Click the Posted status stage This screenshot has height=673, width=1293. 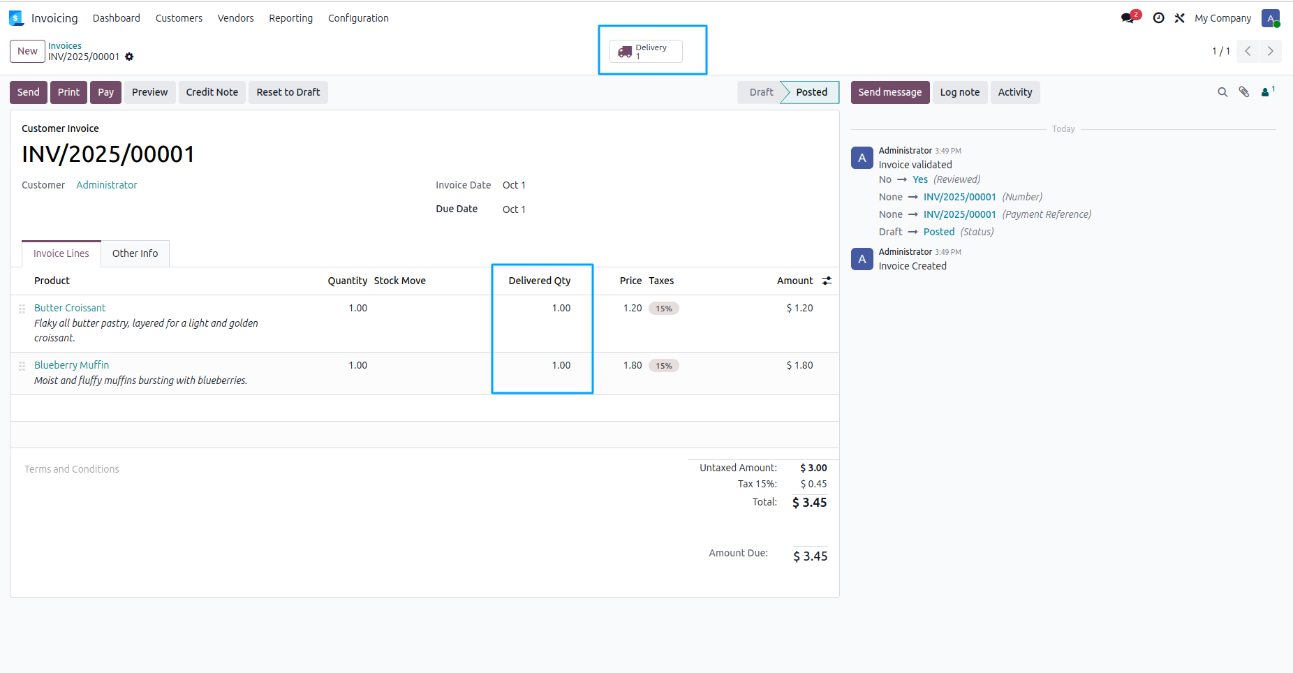tap(811, 92)
